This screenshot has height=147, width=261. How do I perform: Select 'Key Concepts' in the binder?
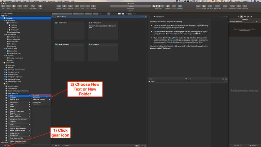pos(8,13)
